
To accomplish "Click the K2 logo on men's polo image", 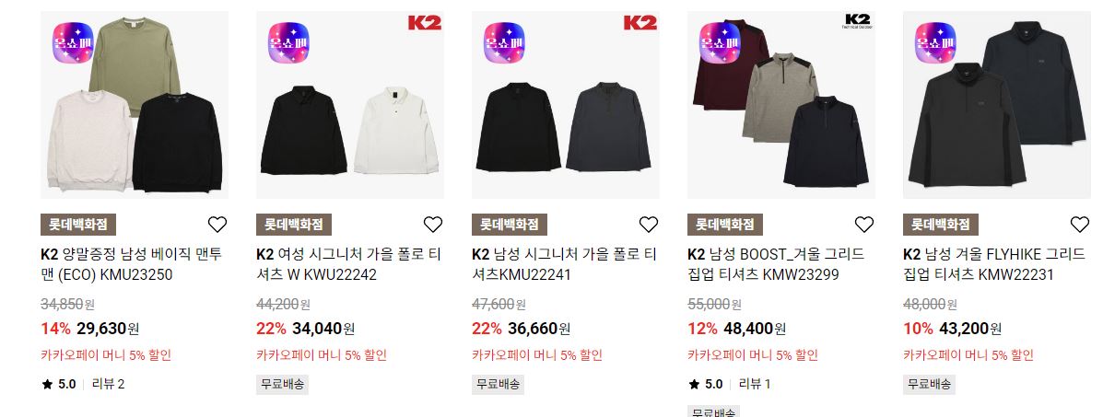I will [640, 22].
